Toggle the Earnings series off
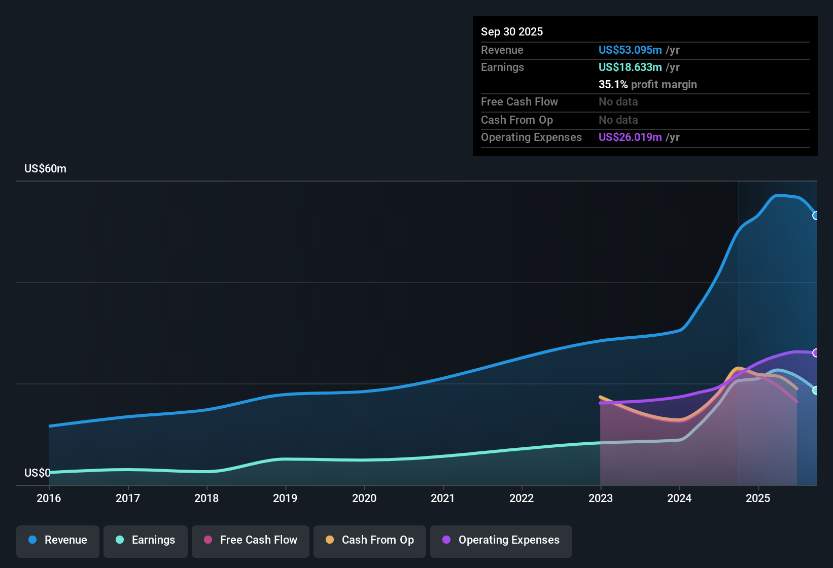This screenshot has width=833, height=568. (146, 540)
